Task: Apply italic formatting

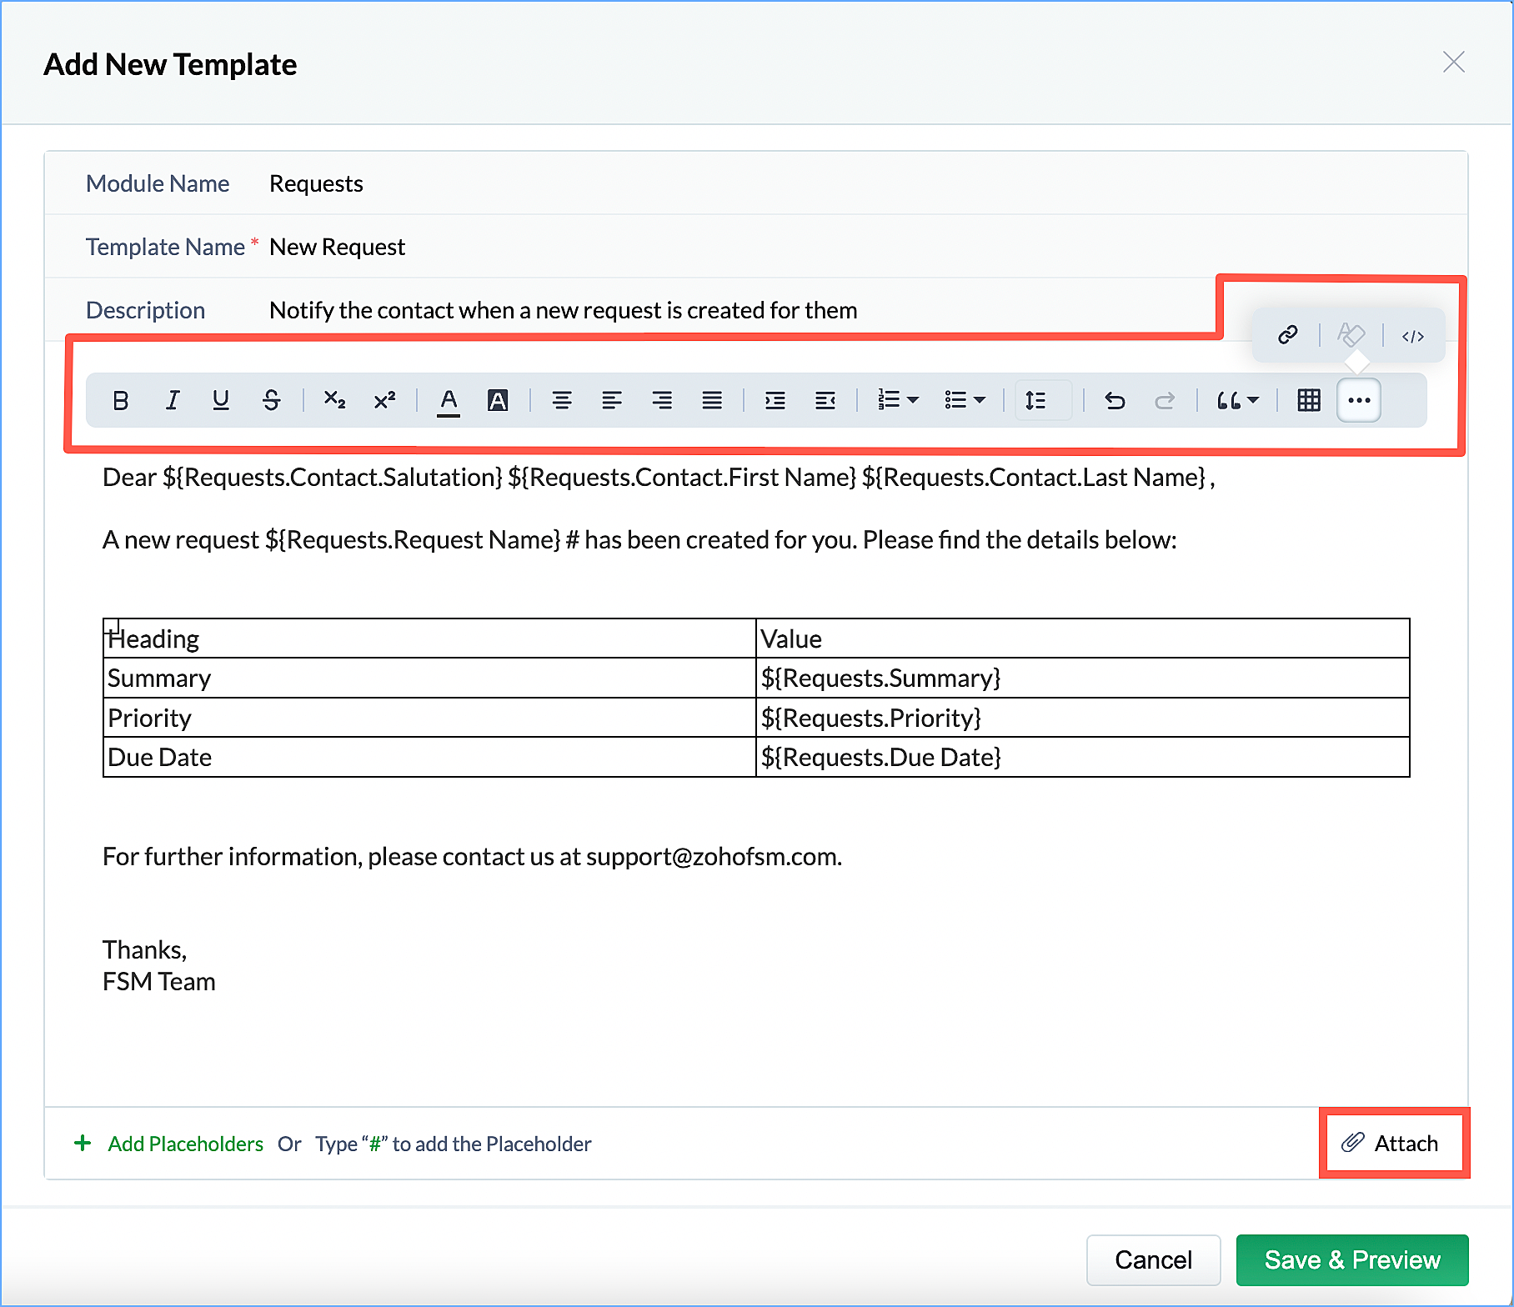Action: pos(172,401)
